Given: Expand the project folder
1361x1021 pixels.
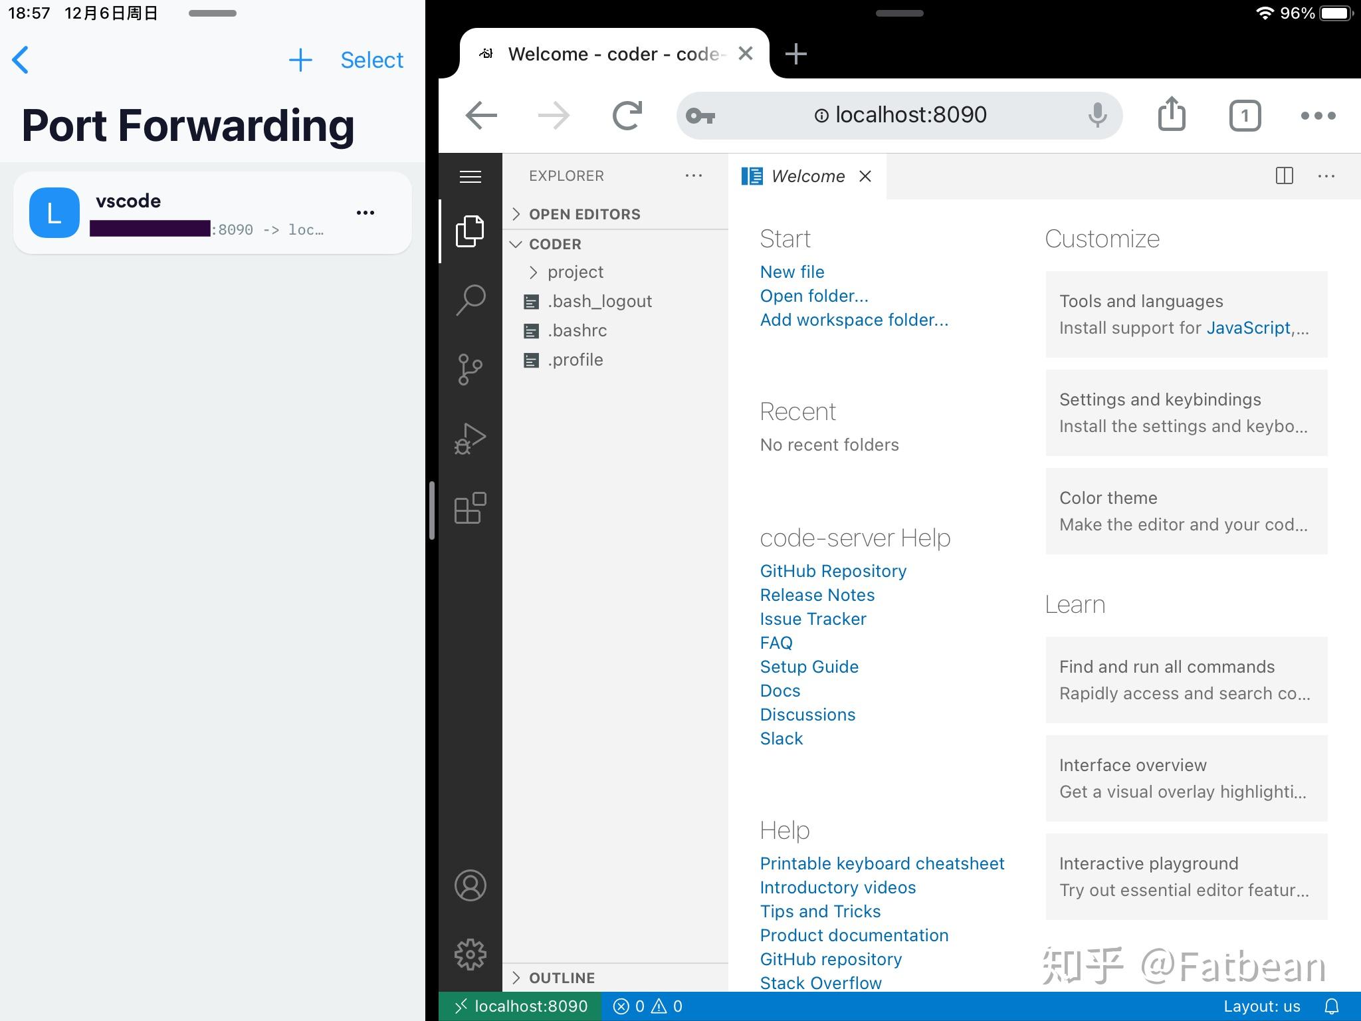Looking at the screenshot, I should click(x=533, y=272).
